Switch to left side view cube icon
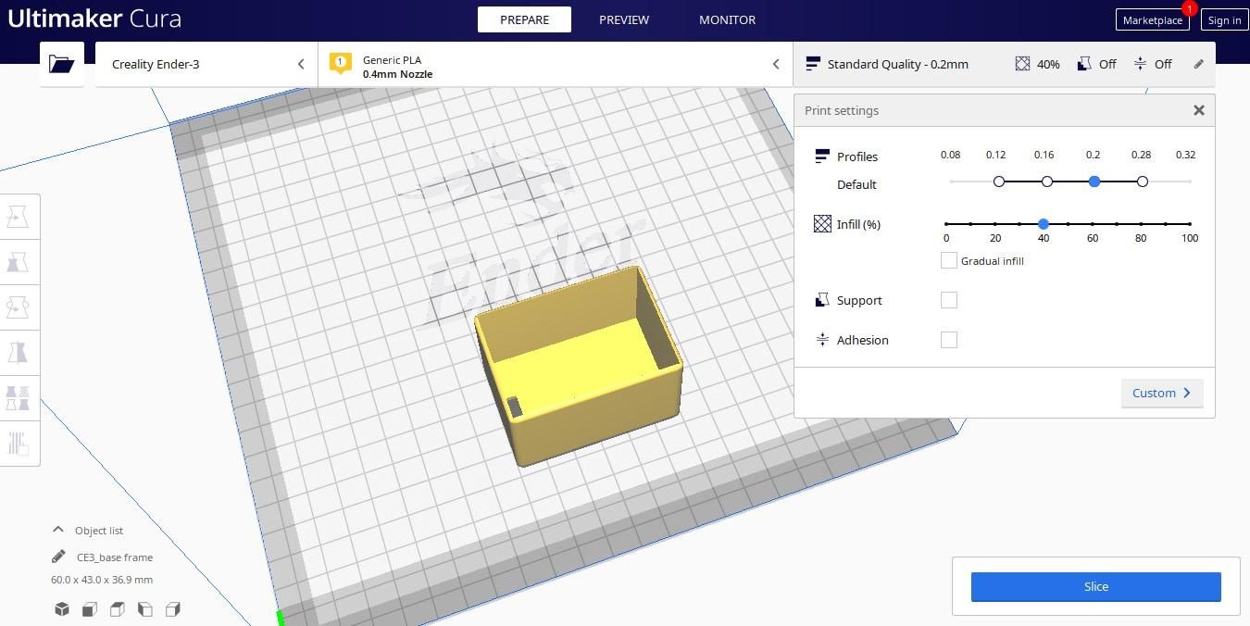 coord(145,609)
